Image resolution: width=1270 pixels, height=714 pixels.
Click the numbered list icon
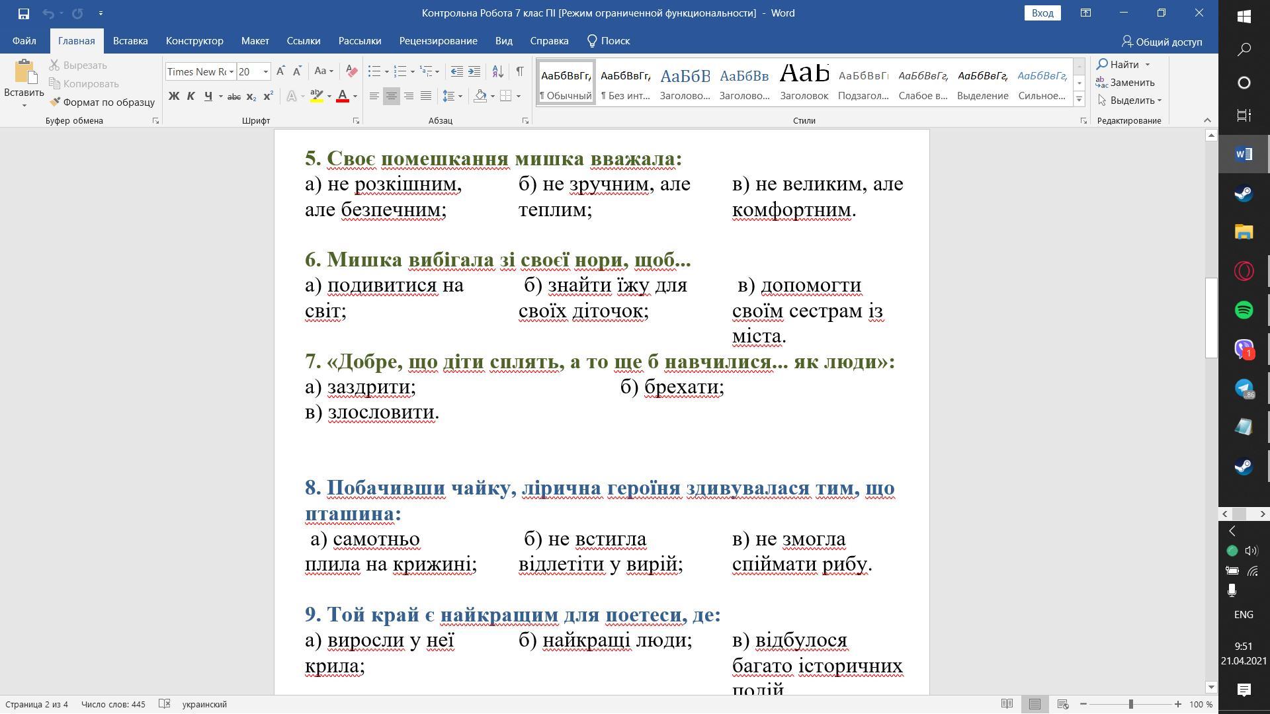(400, 71)
